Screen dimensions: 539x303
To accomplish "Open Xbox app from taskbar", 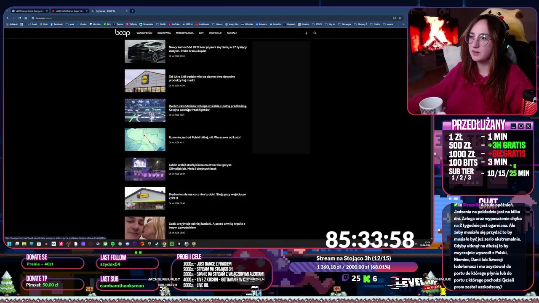I will [x=105, y=244].
